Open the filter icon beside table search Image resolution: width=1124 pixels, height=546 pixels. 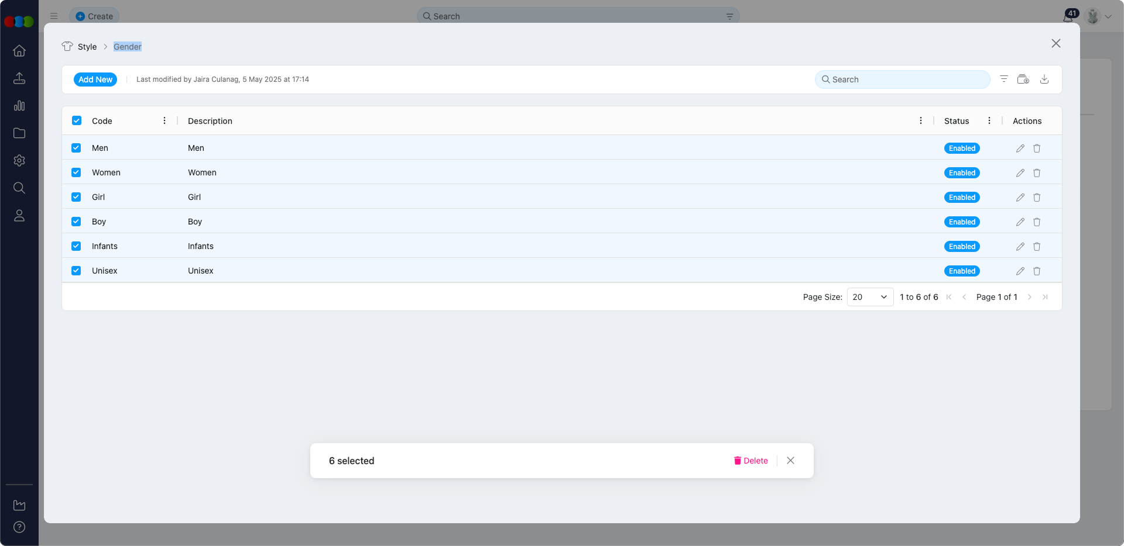[1003, 80]
